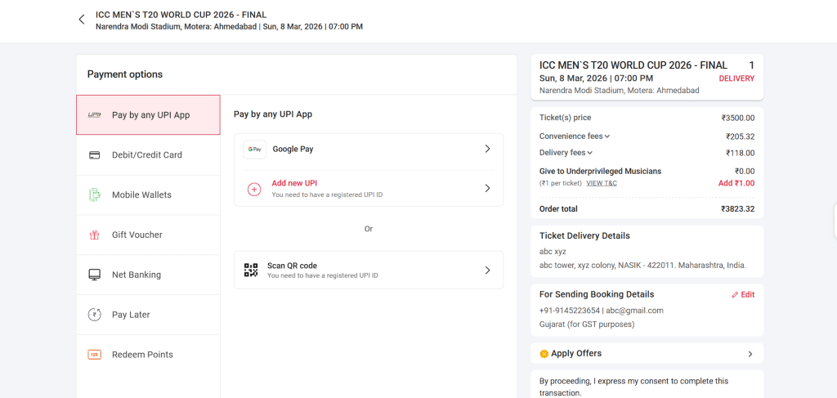Click the Net Banking monitor icon
Screen dimensions: 837x398
(x=95, y=275)
